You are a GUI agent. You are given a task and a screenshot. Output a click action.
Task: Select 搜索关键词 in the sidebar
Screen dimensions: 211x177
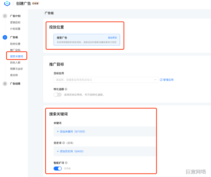click(x=16, y=56)
